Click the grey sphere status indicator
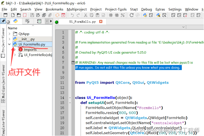 (x=8, y=22)
